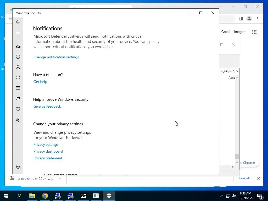Screen dimensions: 268x201
Task: Click Change notification settings link
Action: 56,57
